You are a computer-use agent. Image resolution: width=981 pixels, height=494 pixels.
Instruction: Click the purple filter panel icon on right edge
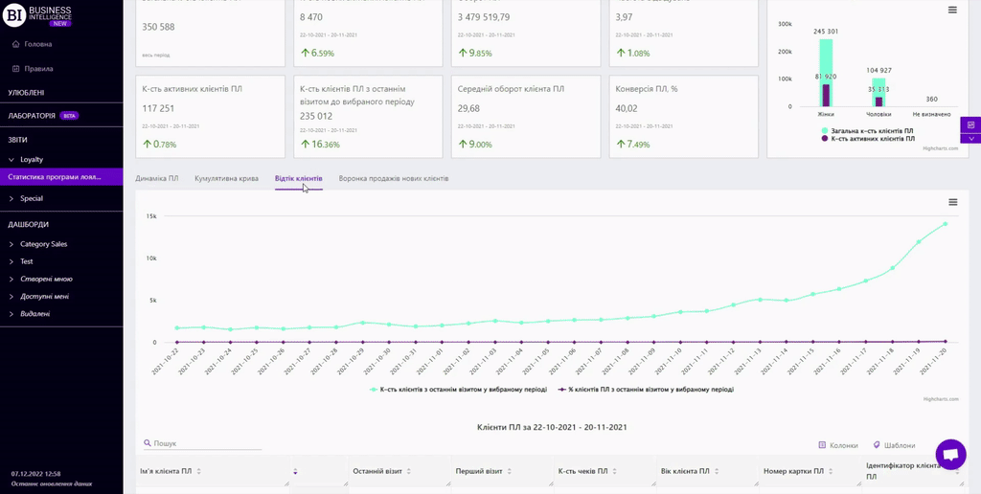pos(970,125)
